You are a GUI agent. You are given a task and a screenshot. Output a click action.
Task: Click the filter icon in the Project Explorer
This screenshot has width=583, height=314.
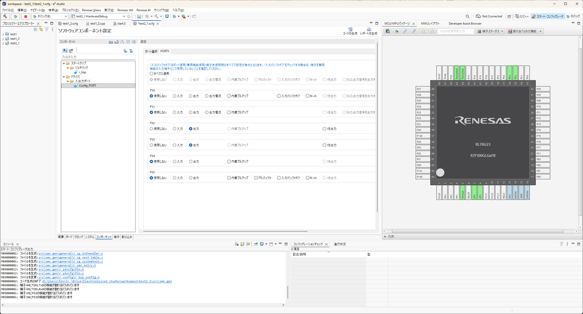tap(46, 29)
